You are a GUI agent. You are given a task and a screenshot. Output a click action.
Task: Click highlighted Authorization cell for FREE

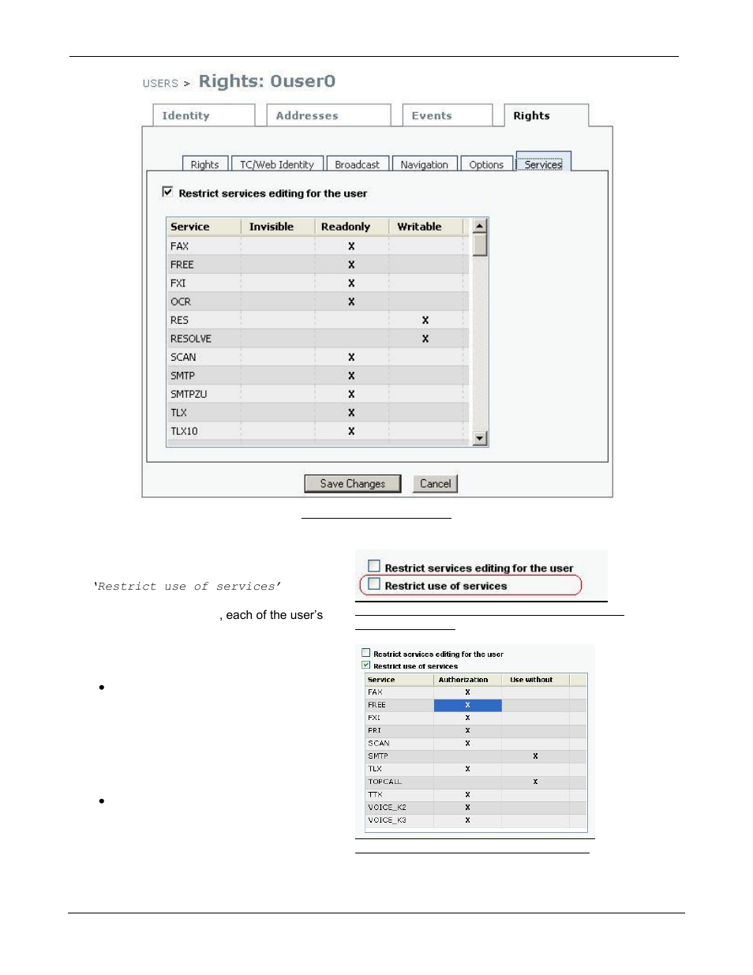[467, 705]
